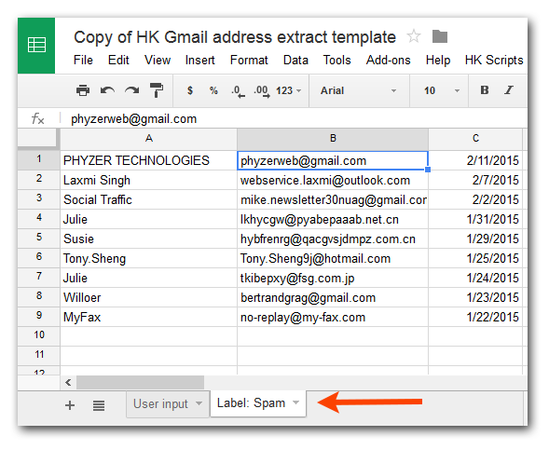Open the Format menu

point(249,61)
